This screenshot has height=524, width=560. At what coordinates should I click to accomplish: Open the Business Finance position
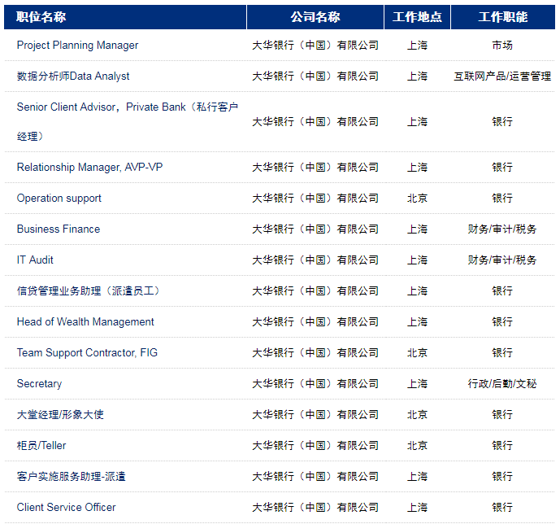click(x=59, y=229)
